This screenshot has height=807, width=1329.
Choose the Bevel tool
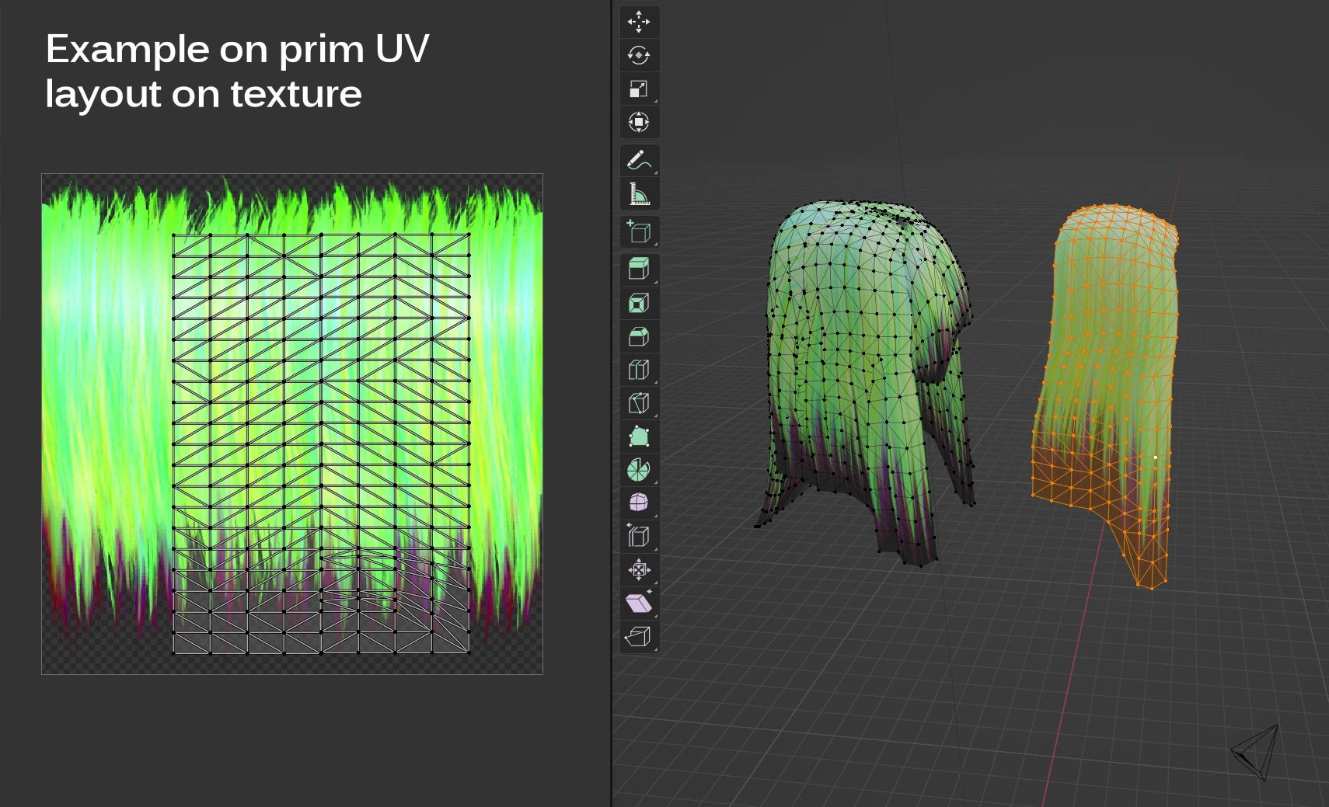639,336
